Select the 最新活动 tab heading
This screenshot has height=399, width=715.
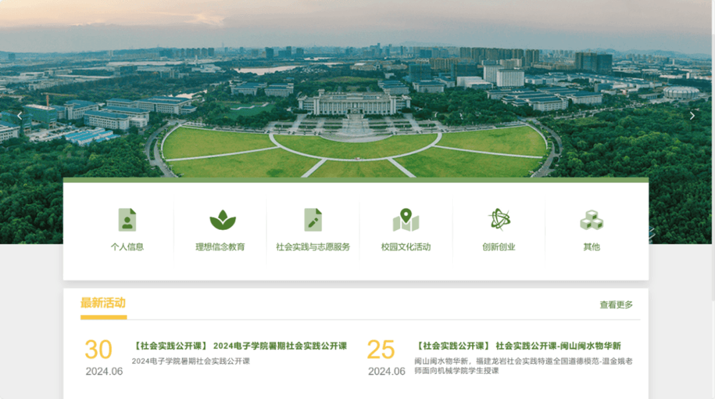coord(103,303)
